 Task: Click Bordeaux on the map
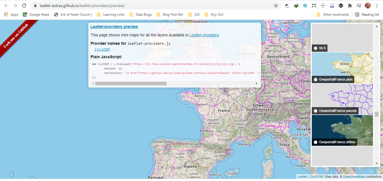coord(207,131)
